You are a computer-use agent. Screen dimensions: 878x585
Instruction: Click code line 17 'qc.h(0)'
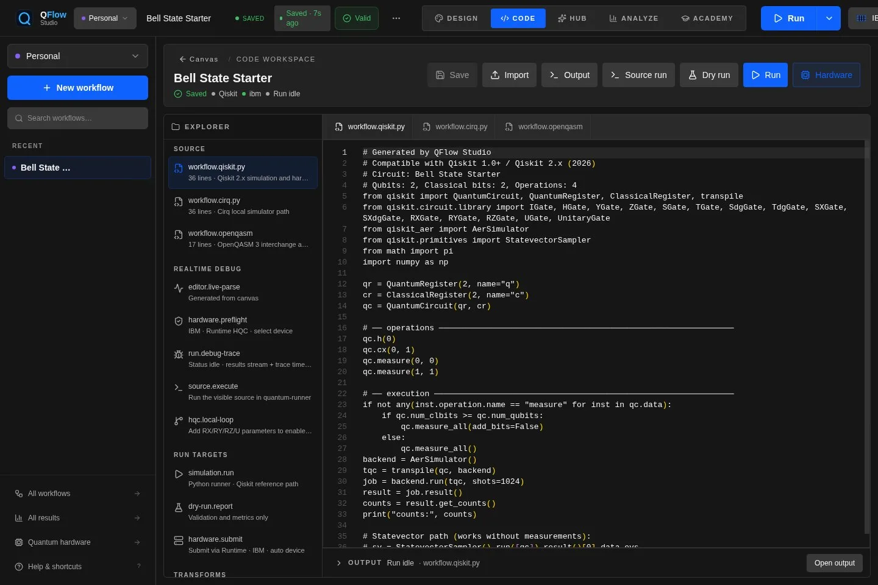click(x=379, y=339)
